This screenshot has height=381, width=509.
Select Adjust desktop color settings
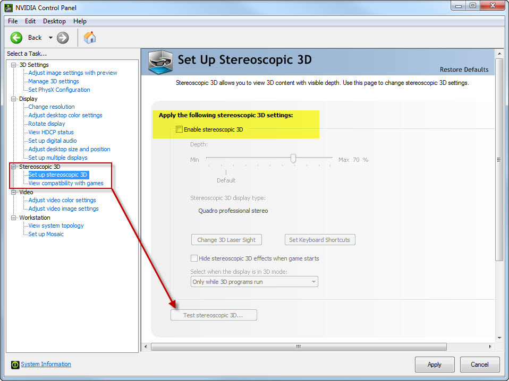click(65, 115)
